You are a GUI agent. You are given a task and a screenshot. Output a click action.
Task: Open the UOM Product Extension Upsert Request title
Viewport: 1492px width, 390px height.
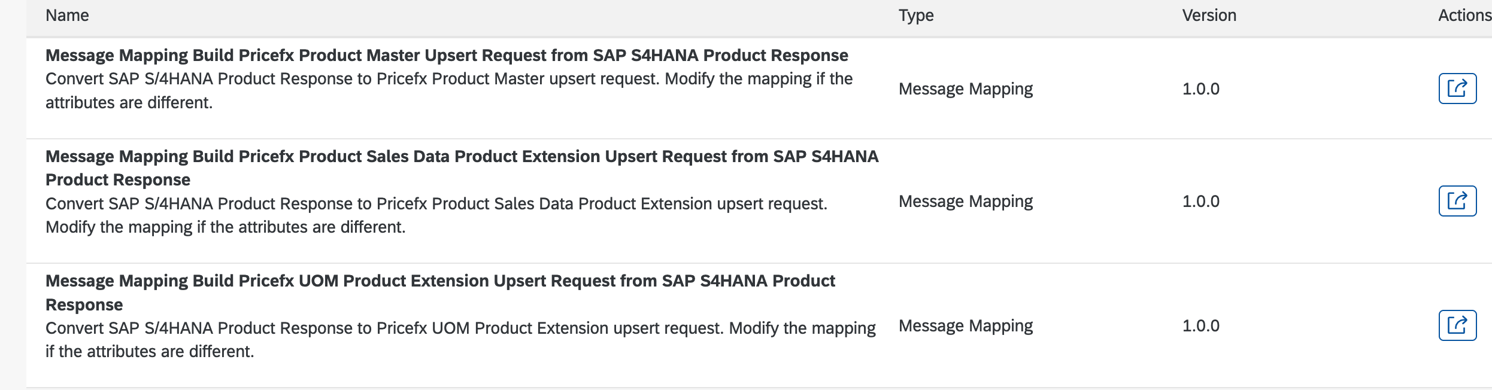pyautogui.click(x=440, y=281)
